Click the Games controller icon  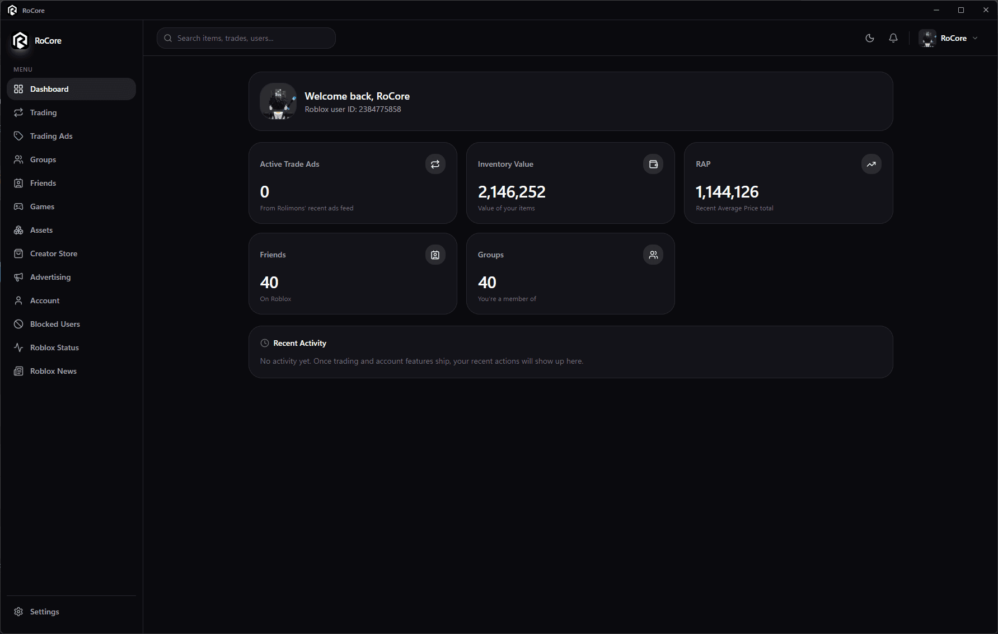coord(18,206)
